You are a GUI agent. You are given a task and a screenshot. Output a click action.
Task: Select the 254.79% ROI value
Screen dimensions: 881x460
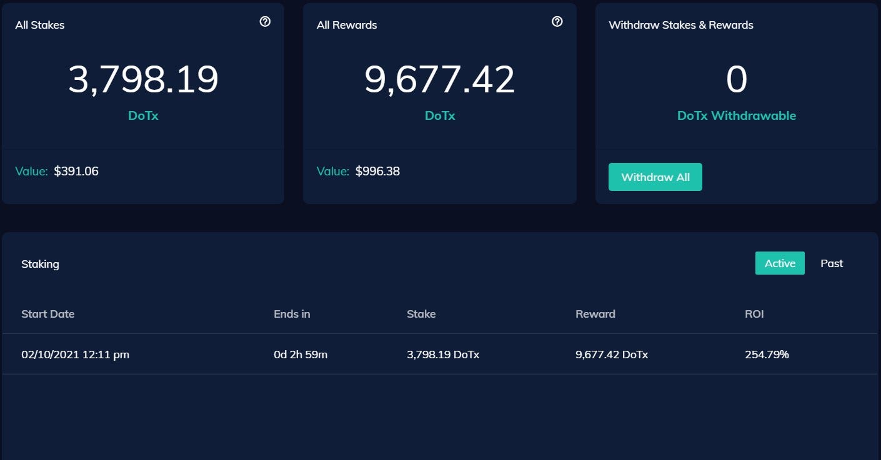[767, 355]
